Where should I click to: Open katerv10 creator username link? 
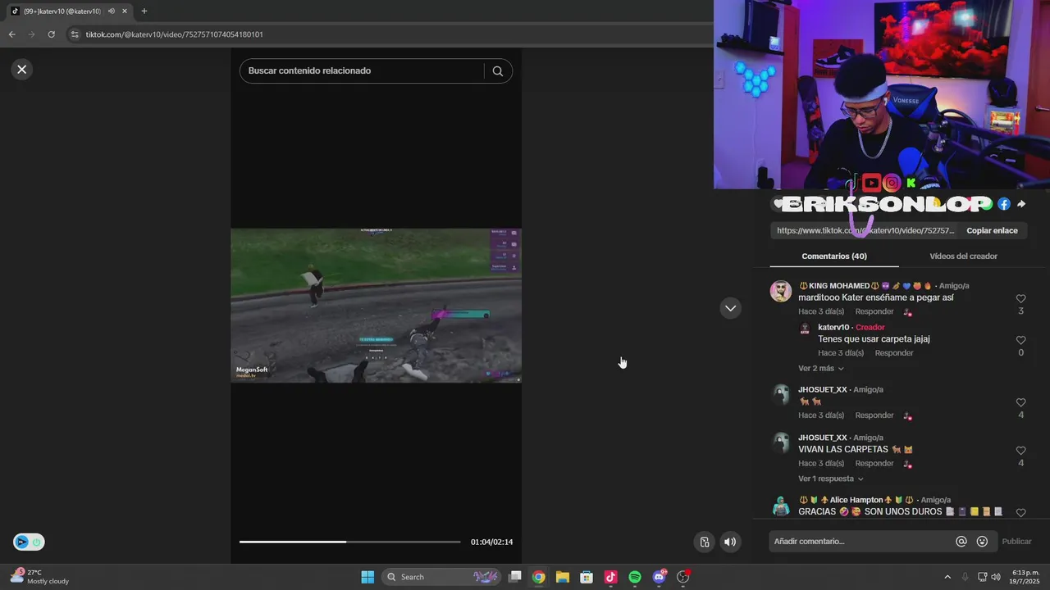click(833, 328)
